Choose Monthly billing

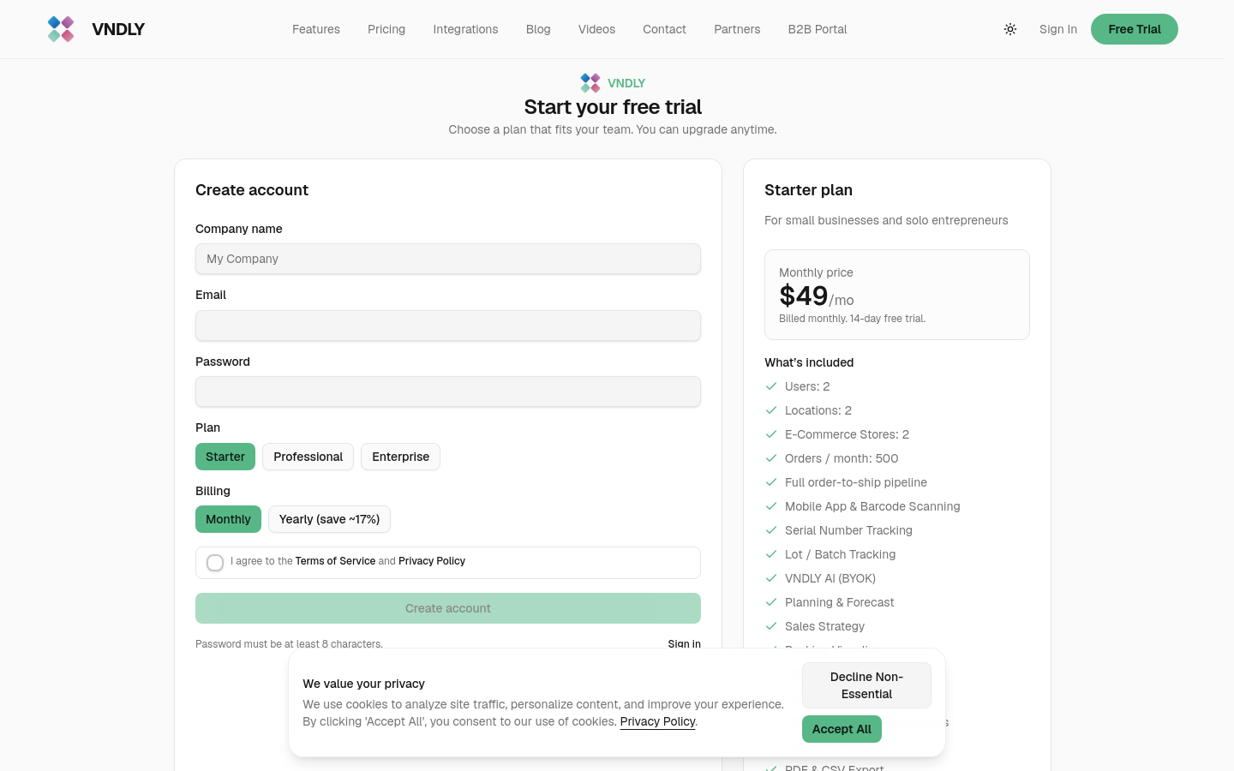click(228, 519)
